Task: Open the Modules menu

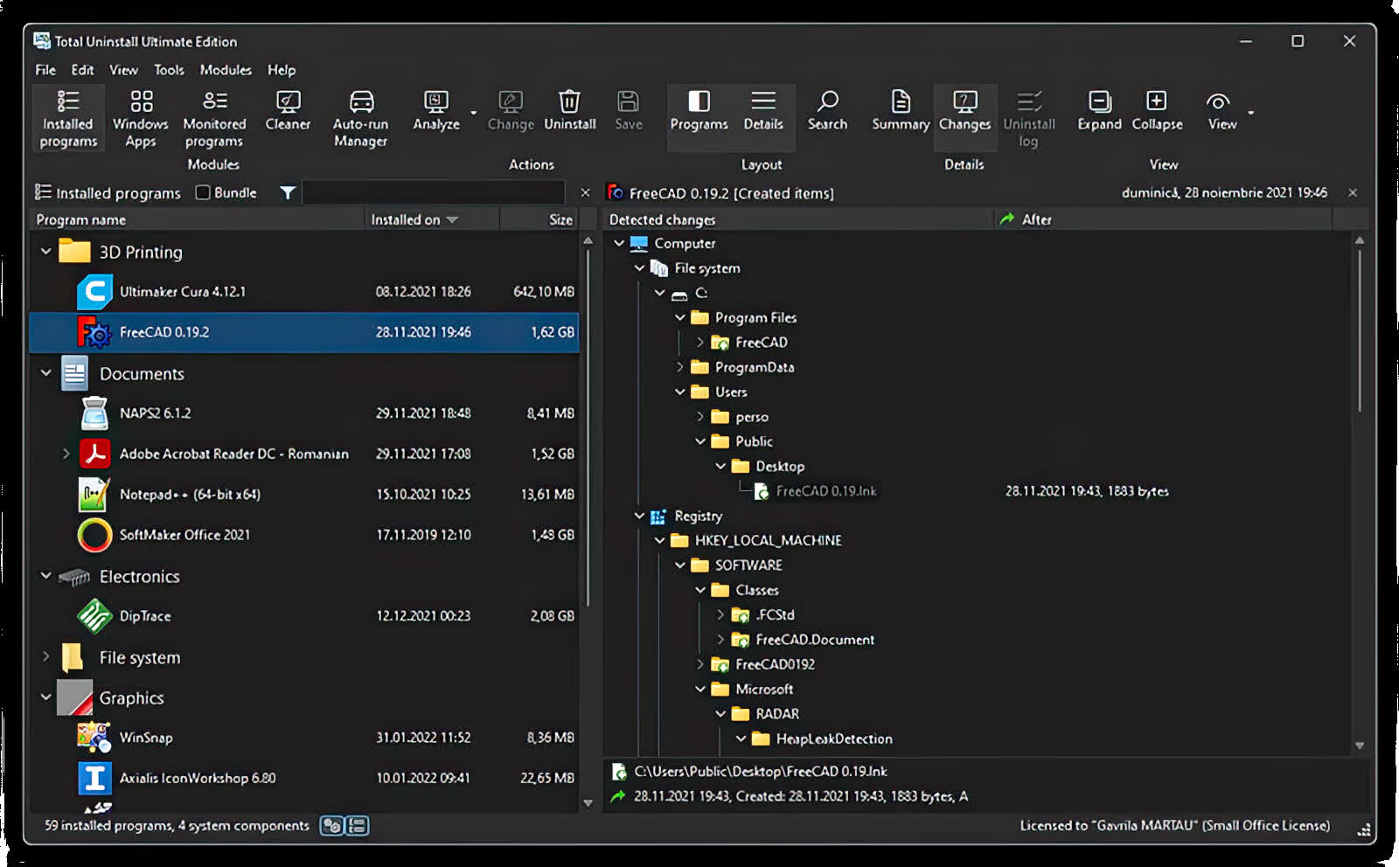Action: [x=226, y=70]
